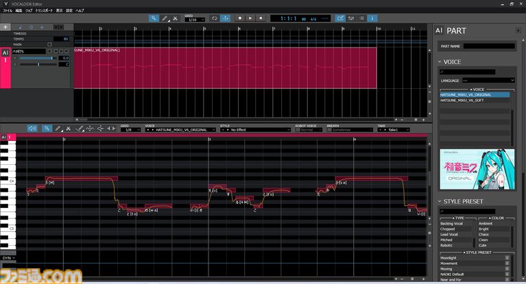526x284 pixels.
Task: Adjust the track 1 volume slider
Action: [38, 58]
